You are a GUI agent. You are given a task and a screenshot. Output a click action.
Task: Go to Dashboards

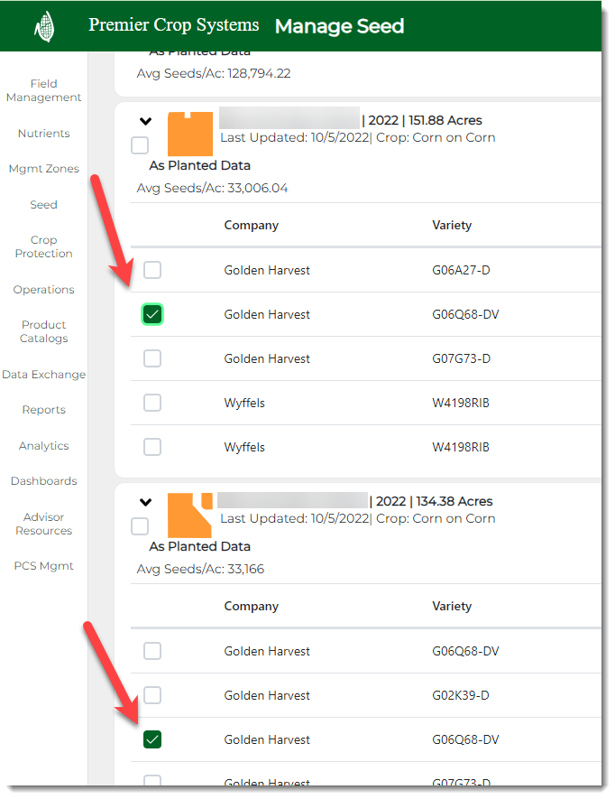click(x=44, y=481)
